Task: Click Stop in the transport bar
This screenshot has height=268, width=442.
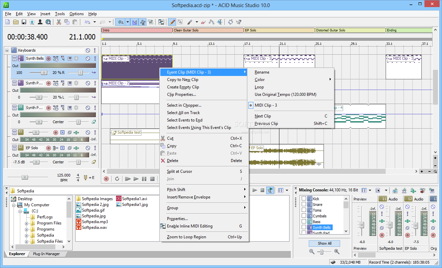Action: coord(153,179)
